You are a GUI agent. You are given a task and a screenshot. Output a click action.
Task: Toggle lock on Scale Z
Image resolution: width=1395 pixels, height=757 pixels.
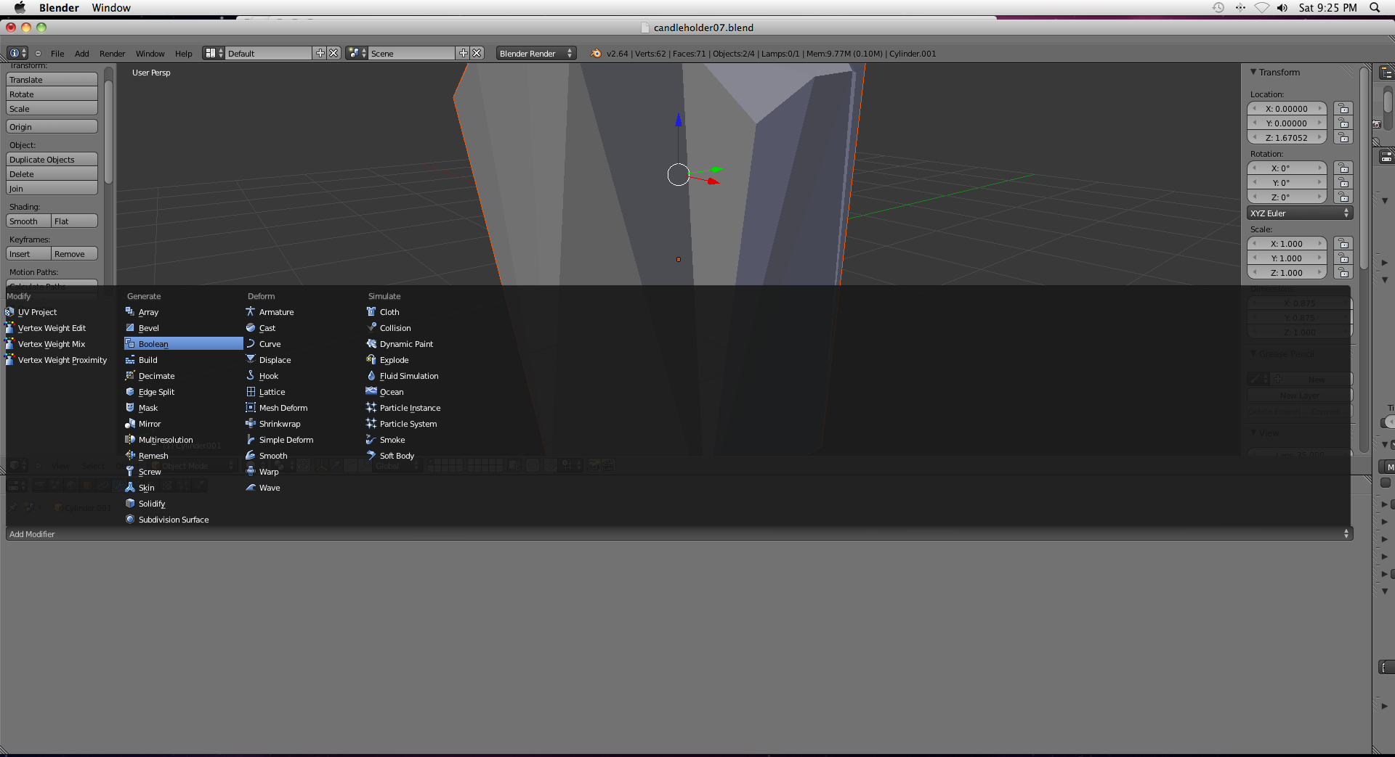[1343, 273]
